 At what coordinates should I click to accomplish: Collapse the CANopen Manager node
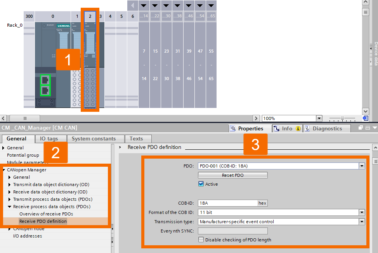(4, 170)
